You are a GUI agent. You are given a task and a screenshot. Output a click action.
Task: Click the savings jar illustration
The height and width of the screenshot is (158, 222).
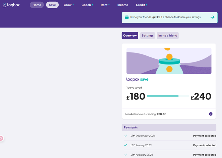pos(169,61)
